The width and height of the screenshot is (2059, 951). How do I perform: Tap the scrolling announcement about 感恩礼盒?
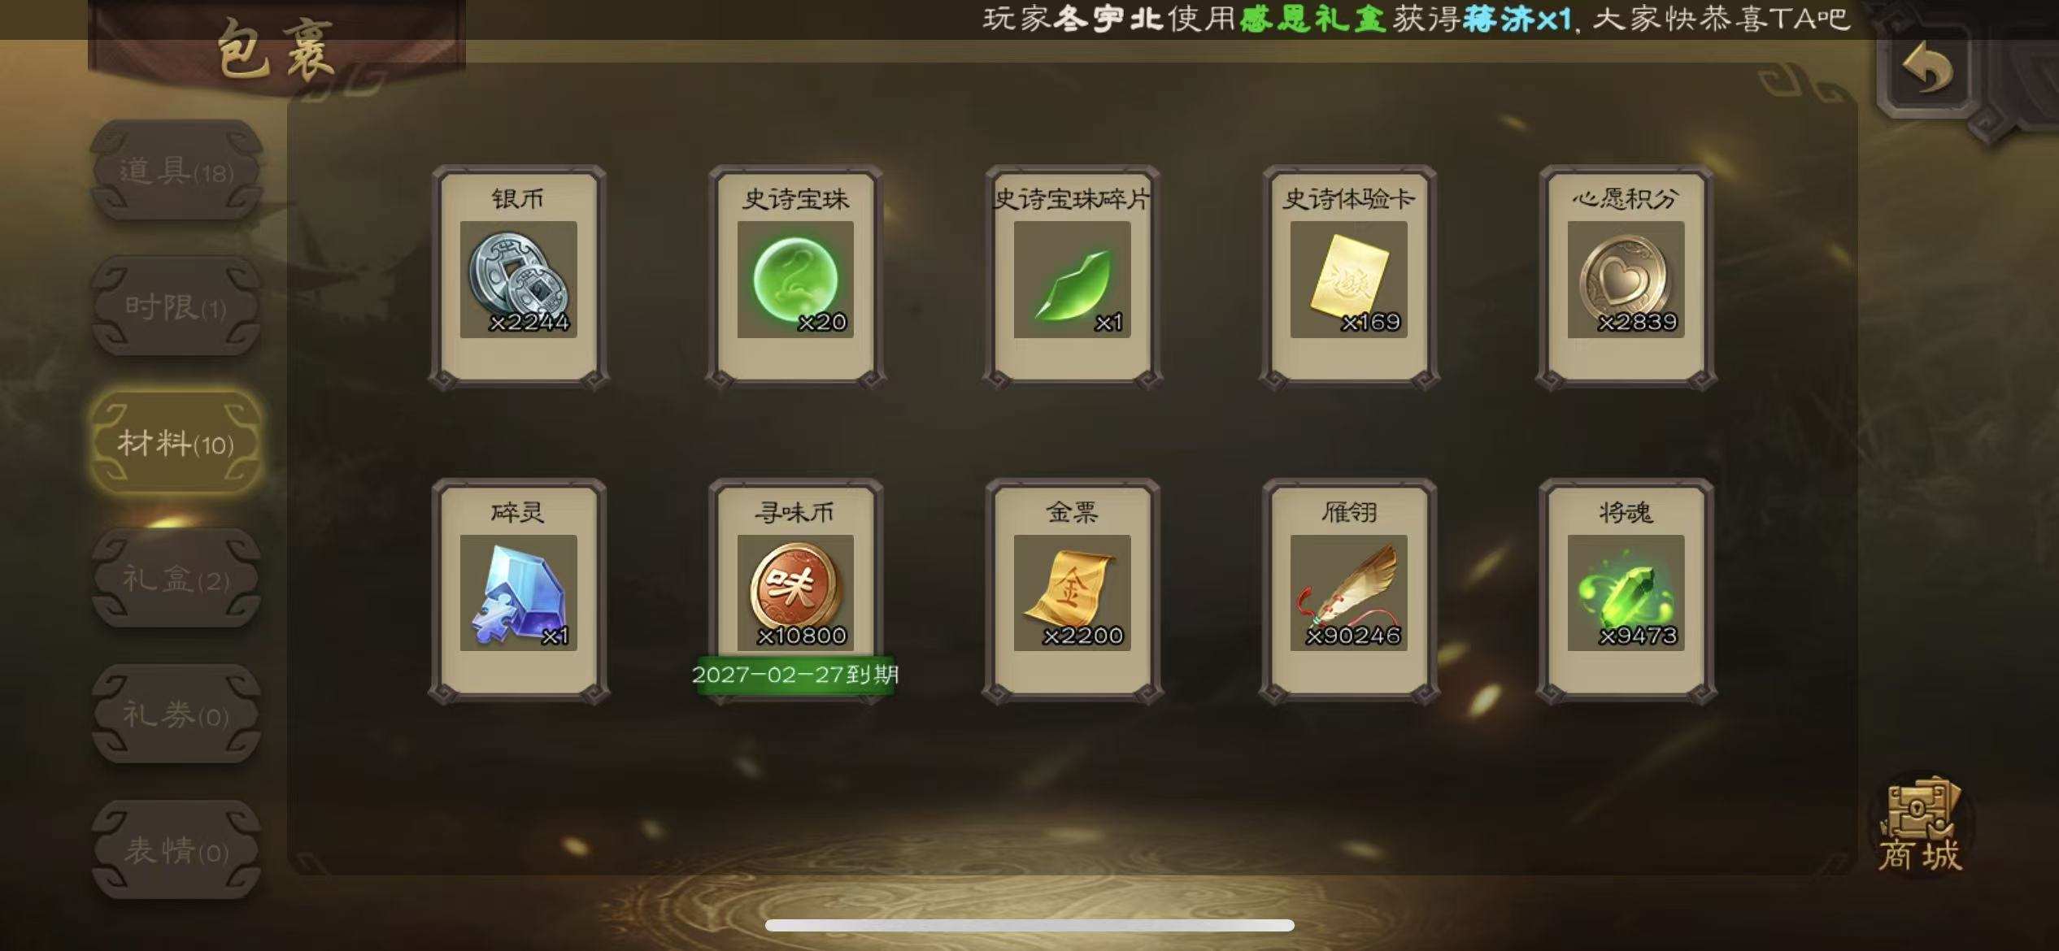tap(1416, 19)
